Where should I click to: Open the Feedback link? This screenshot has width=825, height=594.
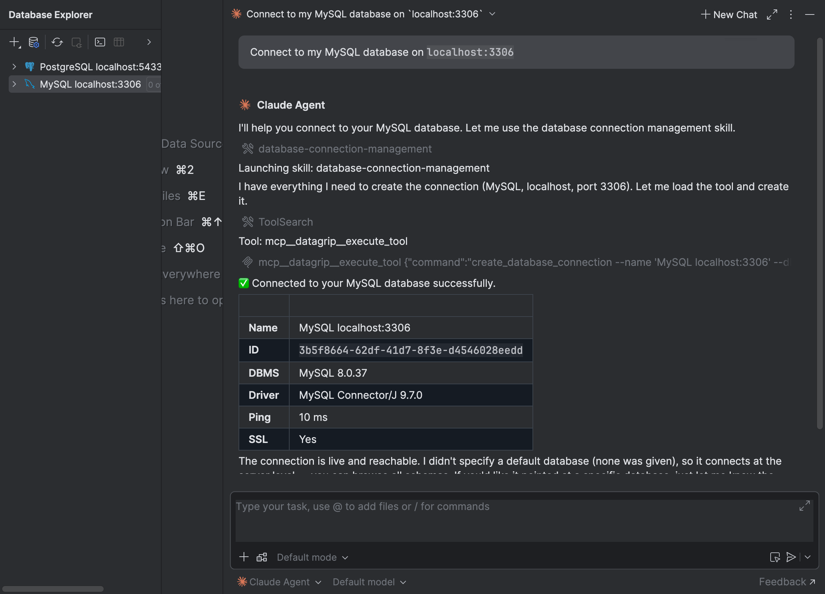[x=787, y=582]
